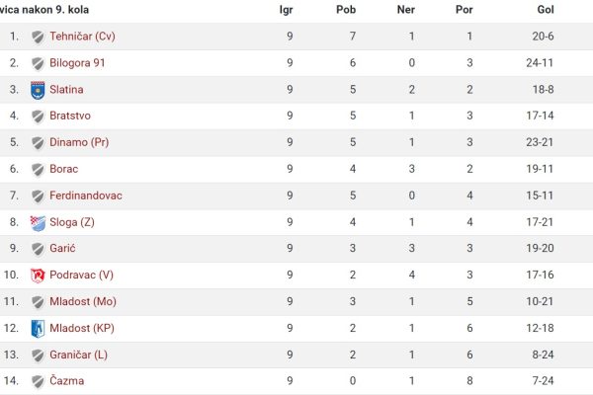The height and width of the screenshot is (395, 593).
Task: Click the Slatina club crest icon
Action: (x=38, y=90)
